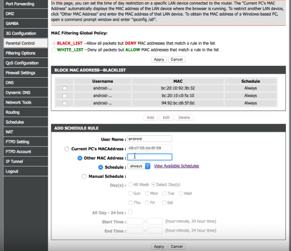Click Apply under MAC Filtering Global Policy
291x251 pixels.
tap(159, 59)
